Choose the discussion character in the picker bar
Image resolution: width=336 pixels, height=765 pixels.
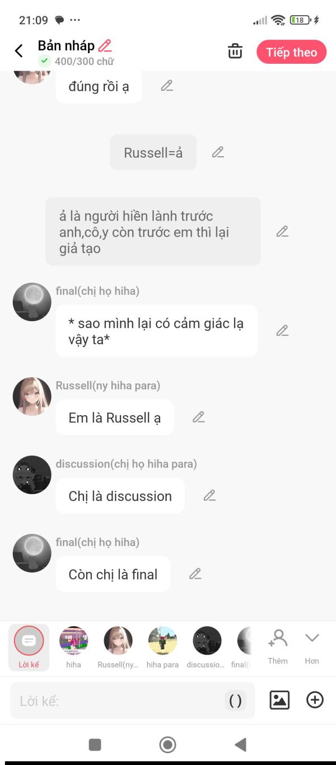206,647
